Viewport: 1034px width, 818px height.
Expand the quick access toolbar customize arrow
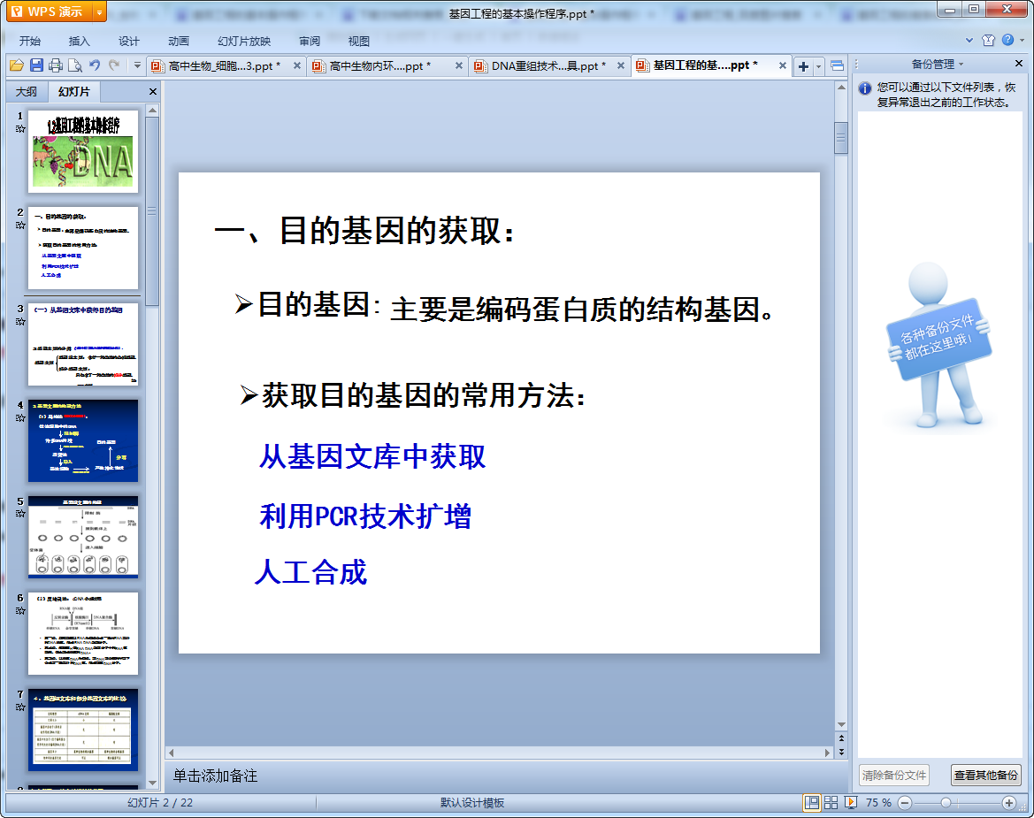pyautogui.click(x=137, y=65)
